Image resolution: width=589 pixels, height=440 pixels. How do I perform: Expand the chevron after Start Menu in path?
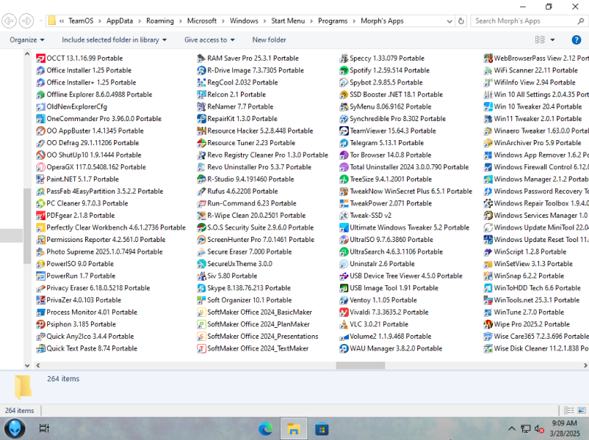[311, 21]
